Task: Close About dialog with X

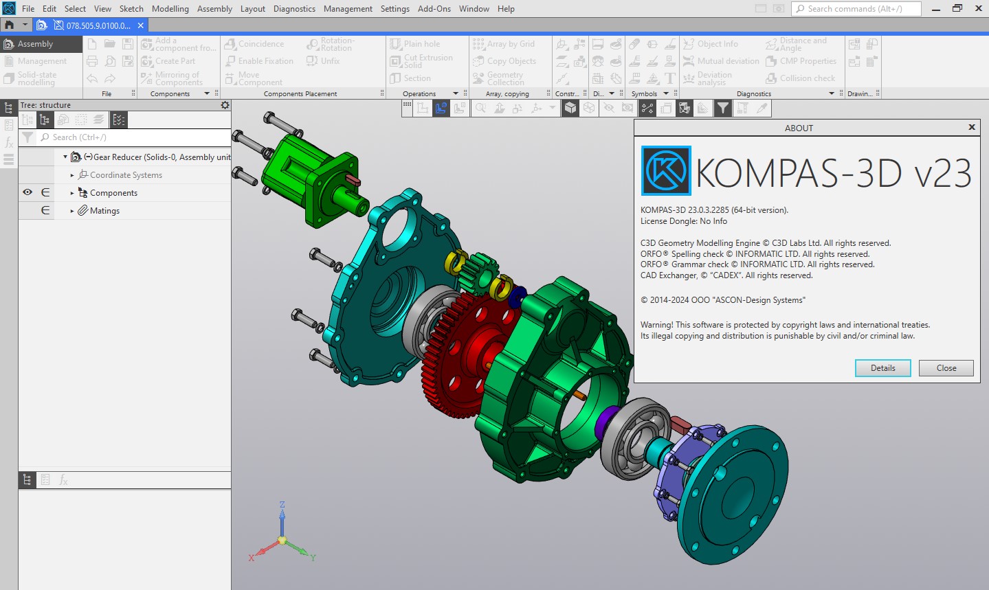Action: (972, 127)
